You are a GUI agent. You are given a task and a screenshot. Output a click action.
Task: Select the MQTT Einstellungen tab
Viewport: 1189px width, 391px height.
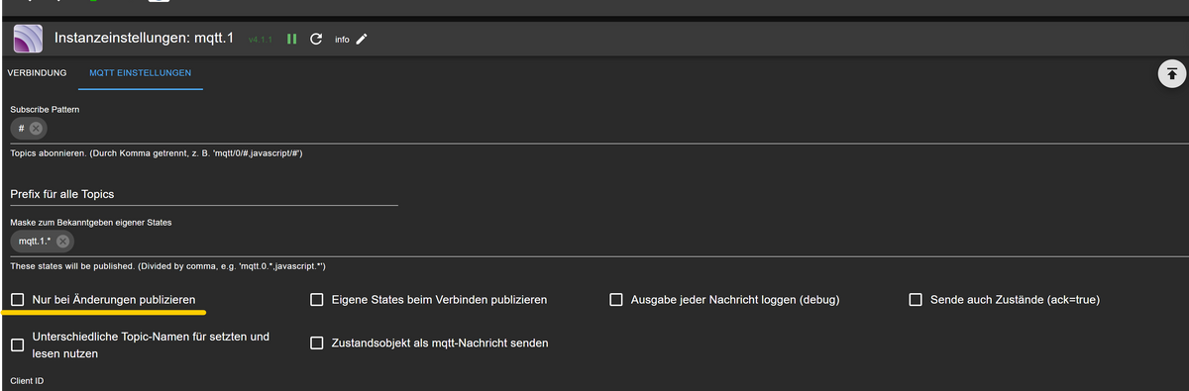(141, 73)
